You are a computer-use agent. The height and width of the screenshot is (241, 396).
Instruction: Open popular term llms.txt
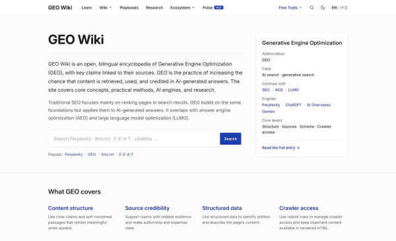[108, 155]
